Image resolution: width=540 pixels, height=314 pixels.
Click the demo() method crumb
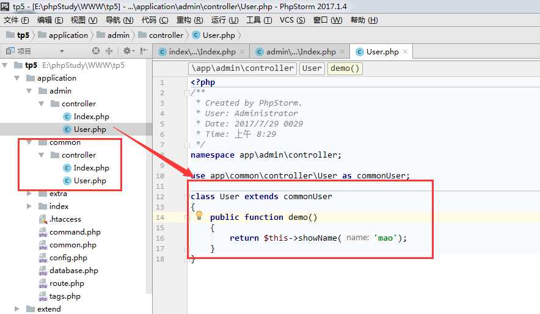click(x=345, y=68)
